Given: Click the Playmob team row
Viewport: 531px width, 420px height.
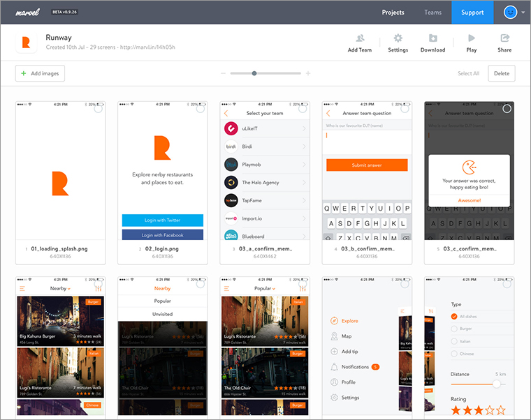Looking at the screenshot, I should [x=265, y=165].
